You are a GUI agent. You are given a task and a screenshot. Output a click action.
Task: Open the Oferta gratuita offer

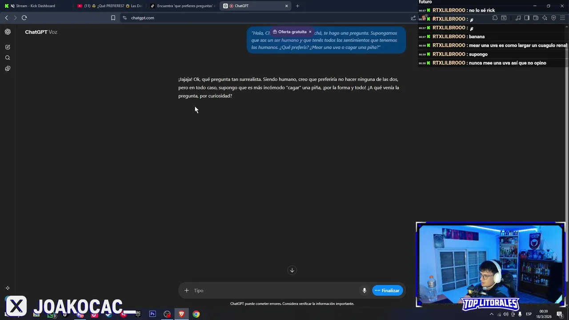coord(289,32)
